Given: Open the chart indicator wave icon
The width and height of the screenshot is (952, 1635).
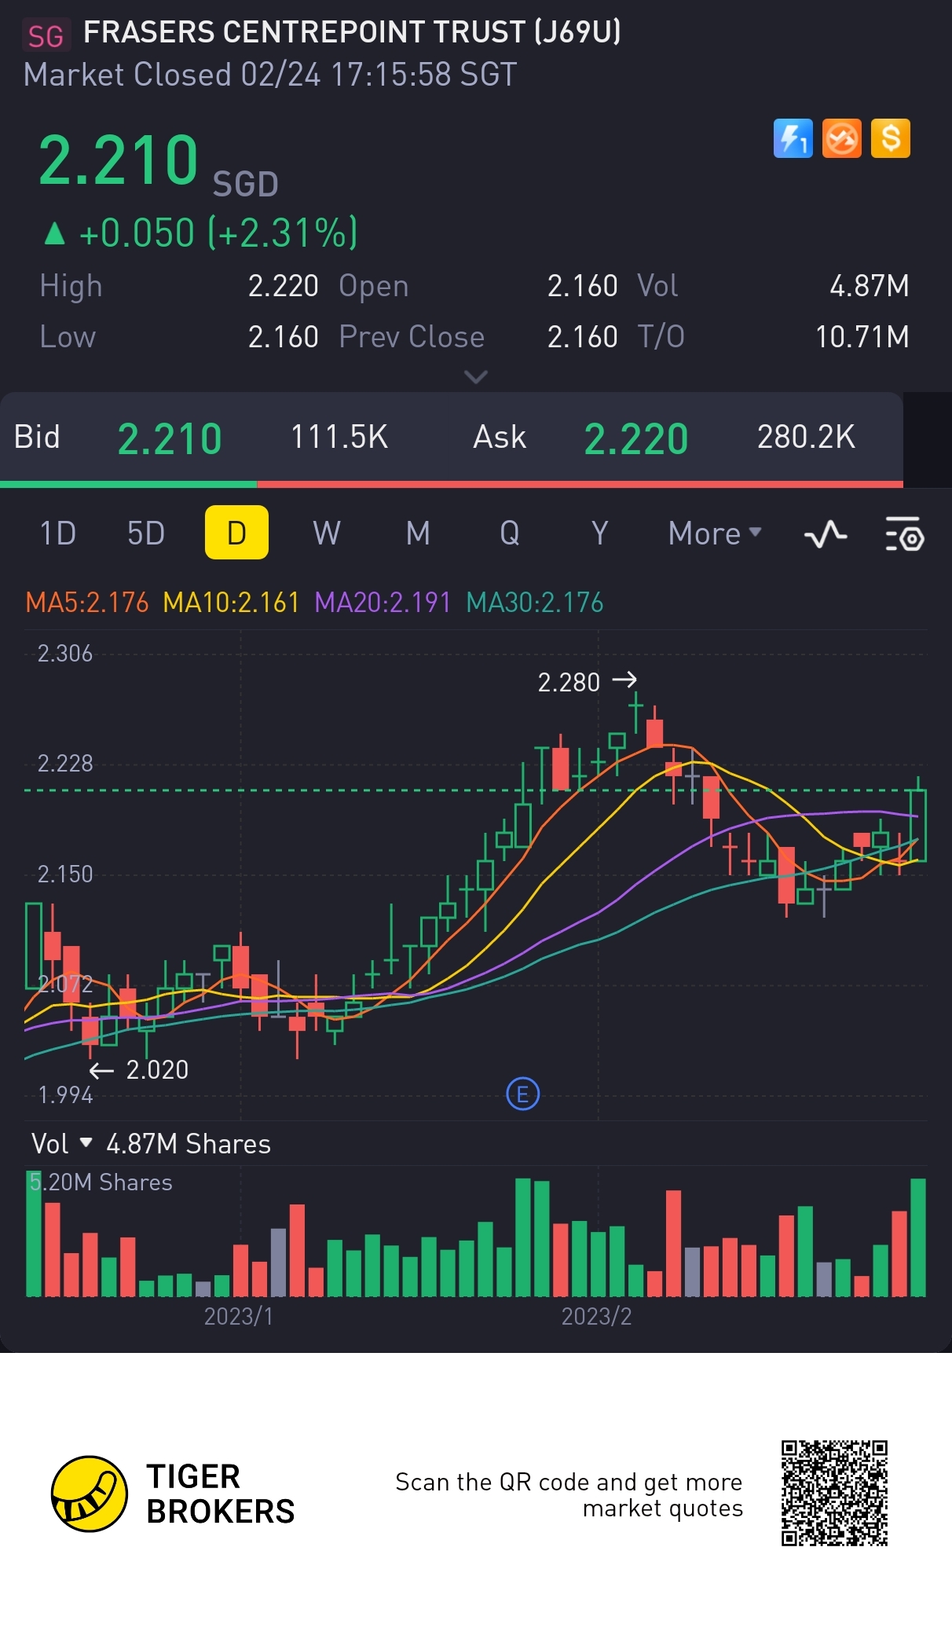Looking at the screenshot, I should 826,534.
